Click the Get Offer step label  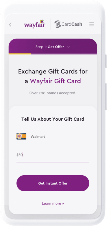click(56, 47)
